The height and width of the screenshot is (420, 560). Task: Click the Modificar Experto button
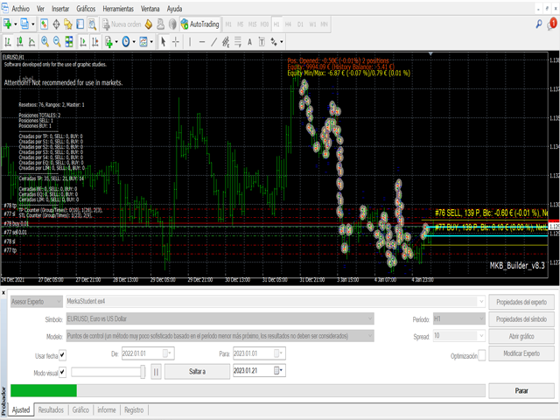click(x=521, y=353)
